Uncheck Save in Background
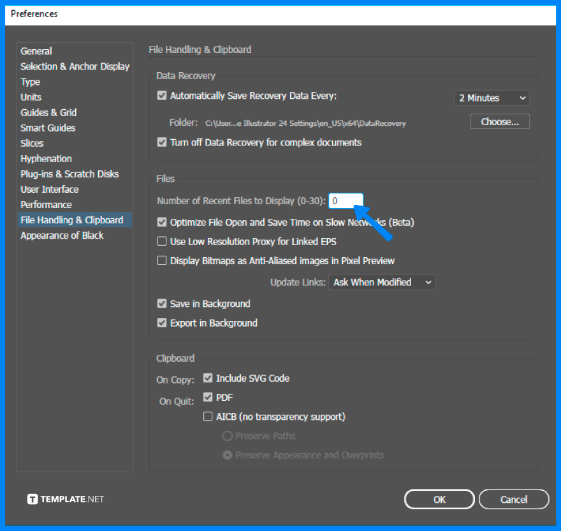 [161, 304]
